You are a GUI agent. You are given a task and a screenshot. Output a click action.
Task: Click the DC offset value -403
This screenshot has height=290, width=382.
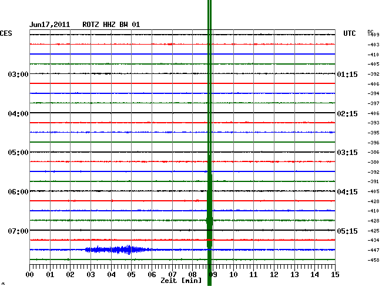coord(373,45)
